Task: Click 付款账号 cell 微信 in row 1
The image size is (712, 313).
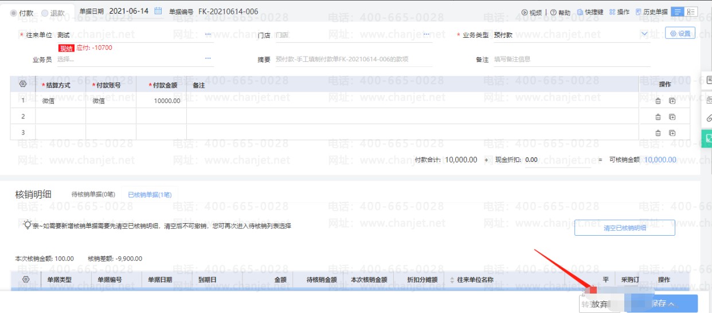Action: coord(111,101)
